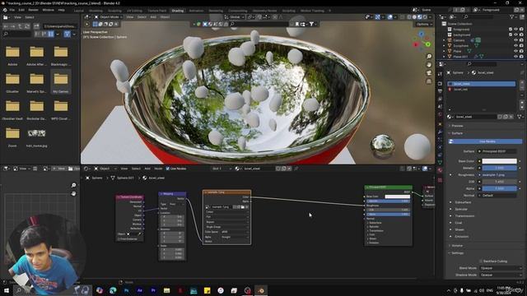This screenshot has width=527, height=296.
Task: Toggle the viewport camera view icon
Action: tap(429, 73)
